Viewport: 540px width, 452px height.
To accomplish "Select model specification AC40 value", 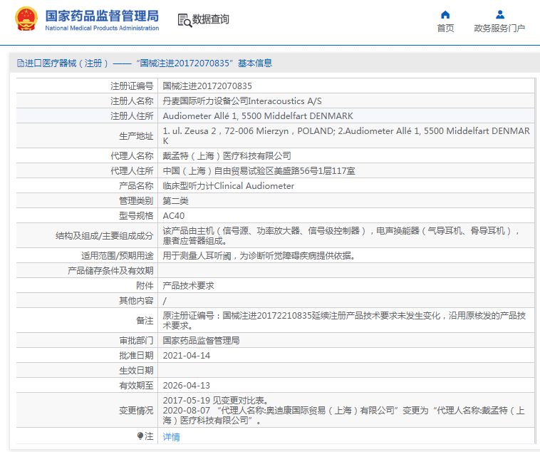I will (174, 216).
